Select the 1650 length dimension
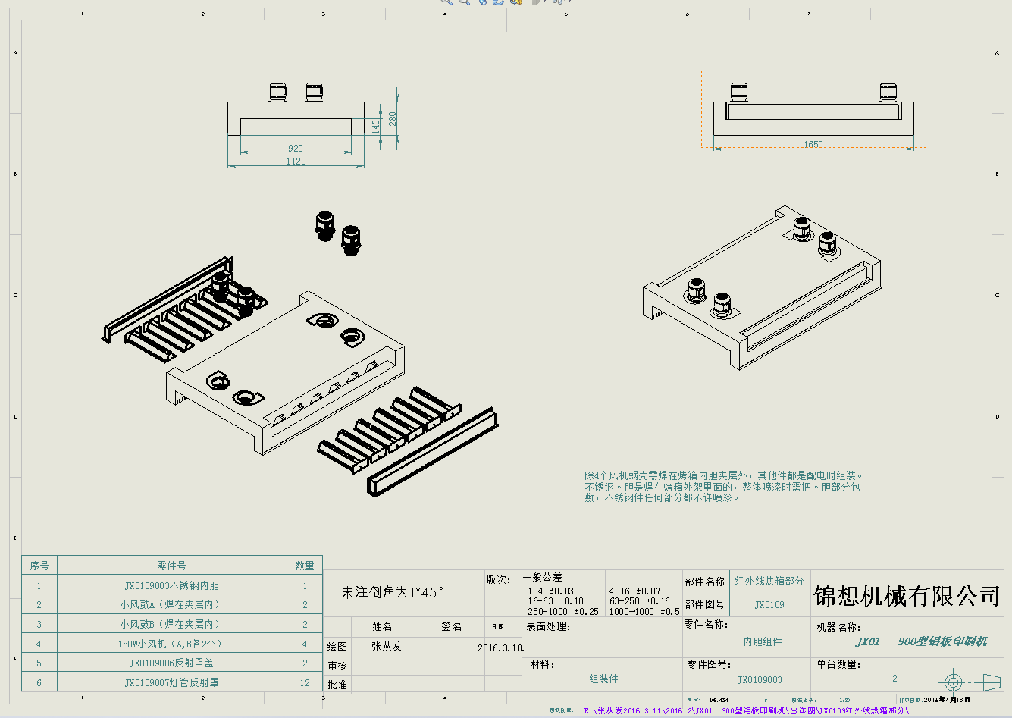 point(813,145)
